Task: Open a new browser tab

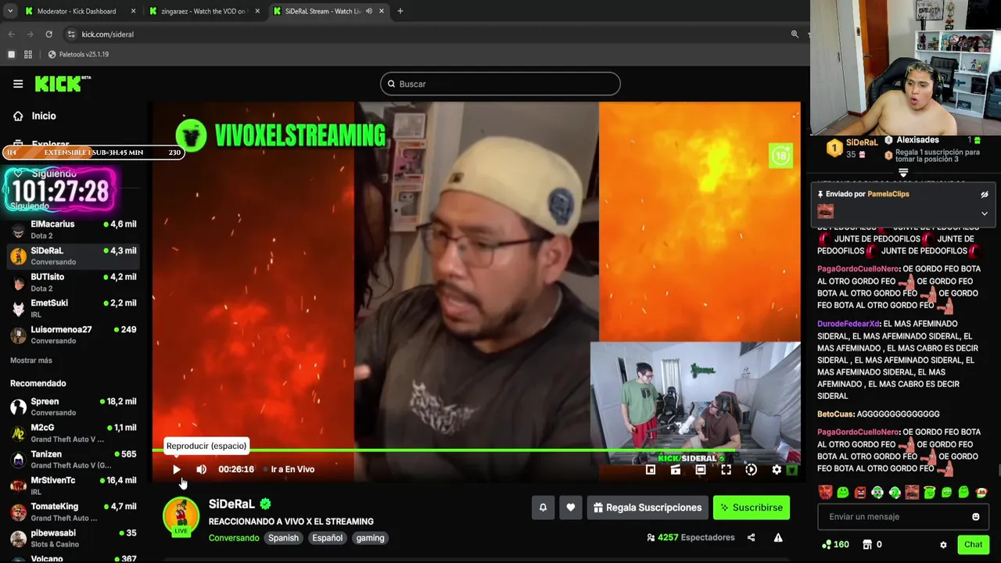Action: (400, 11)
